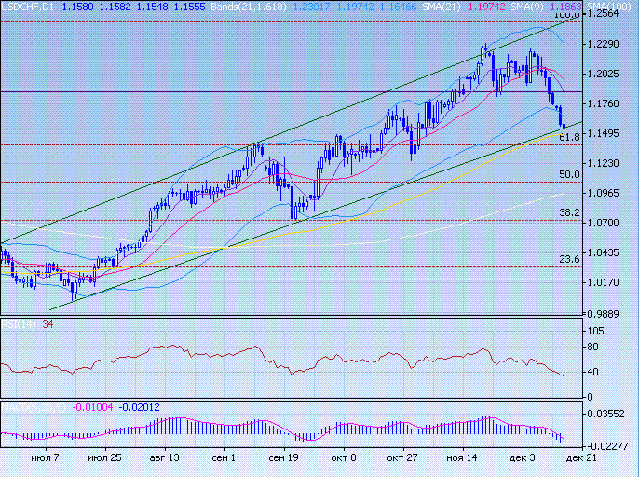
Task: Click the 'ноя 14' date label
Action: coord(461,458)
